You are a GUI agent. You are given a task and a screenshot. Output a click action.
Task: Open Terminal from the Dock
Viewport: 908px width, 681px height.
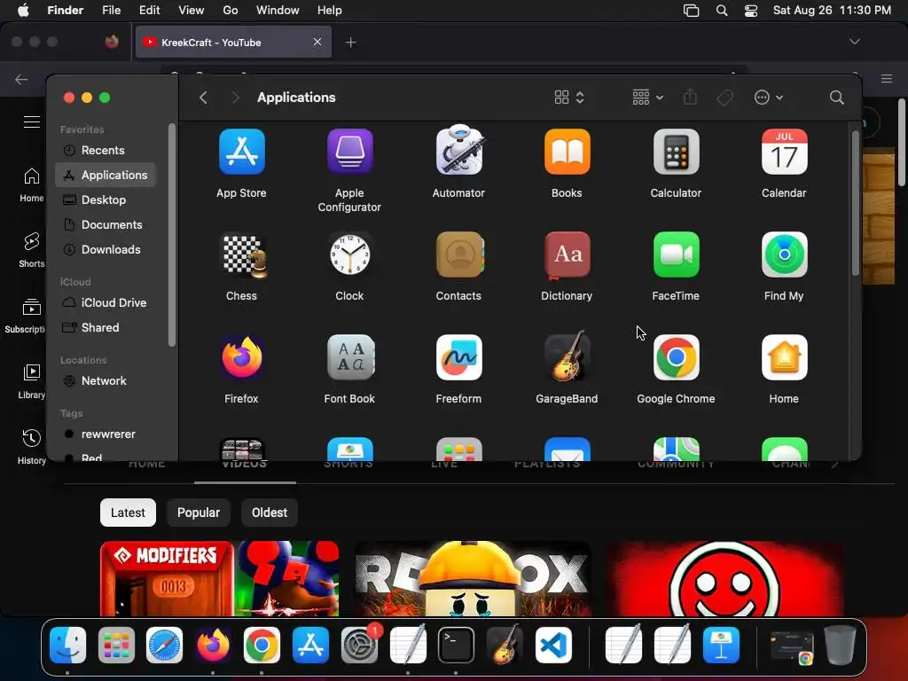[x=457, y=646]
